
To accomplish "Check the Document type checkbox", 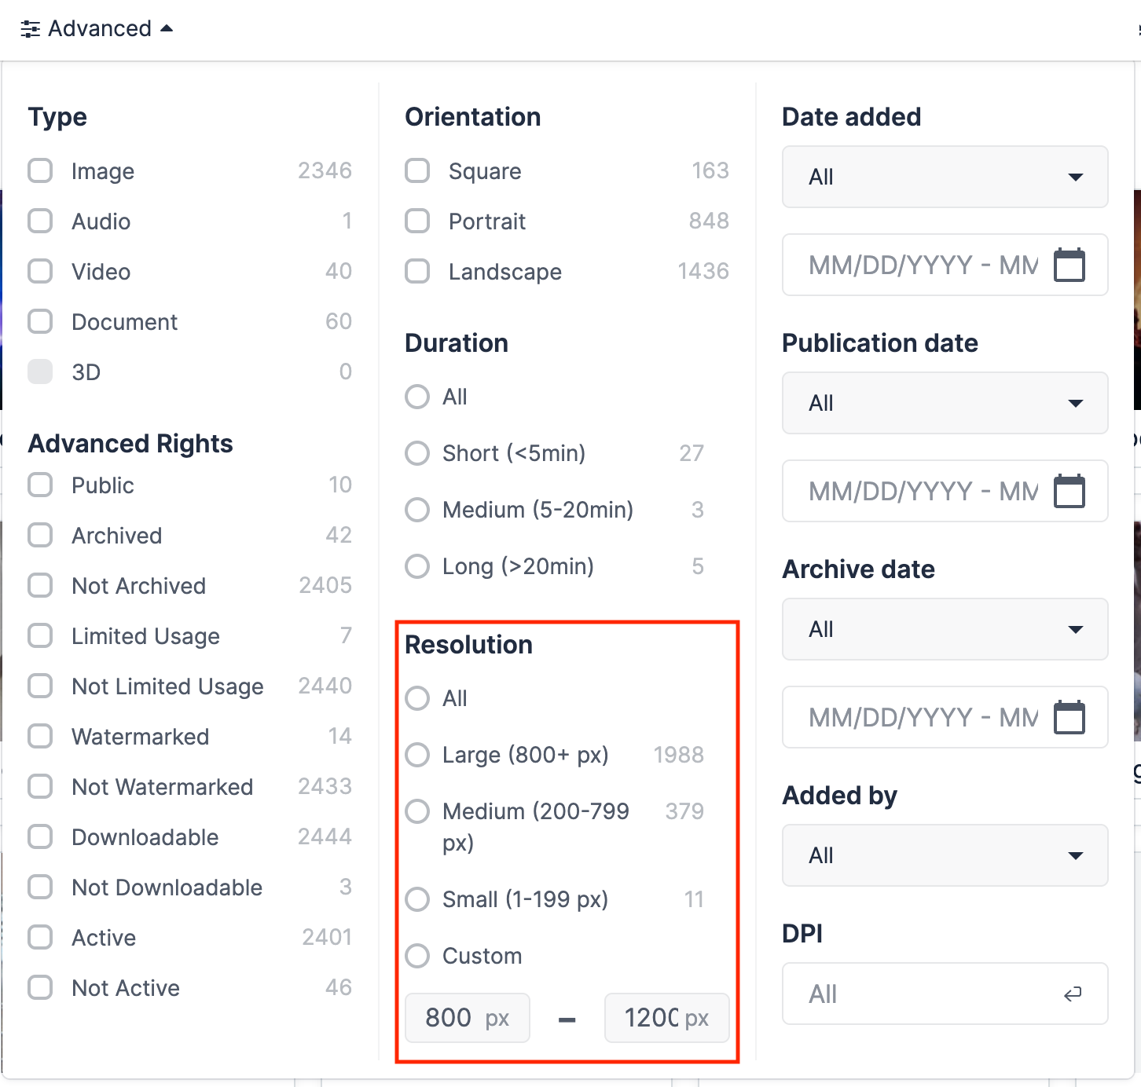I will click(40, 321).
